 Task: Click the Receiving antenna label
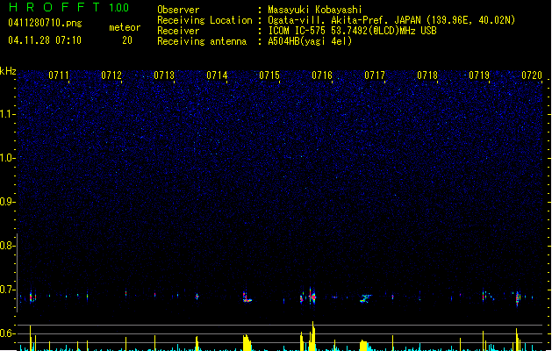[202, 41]
